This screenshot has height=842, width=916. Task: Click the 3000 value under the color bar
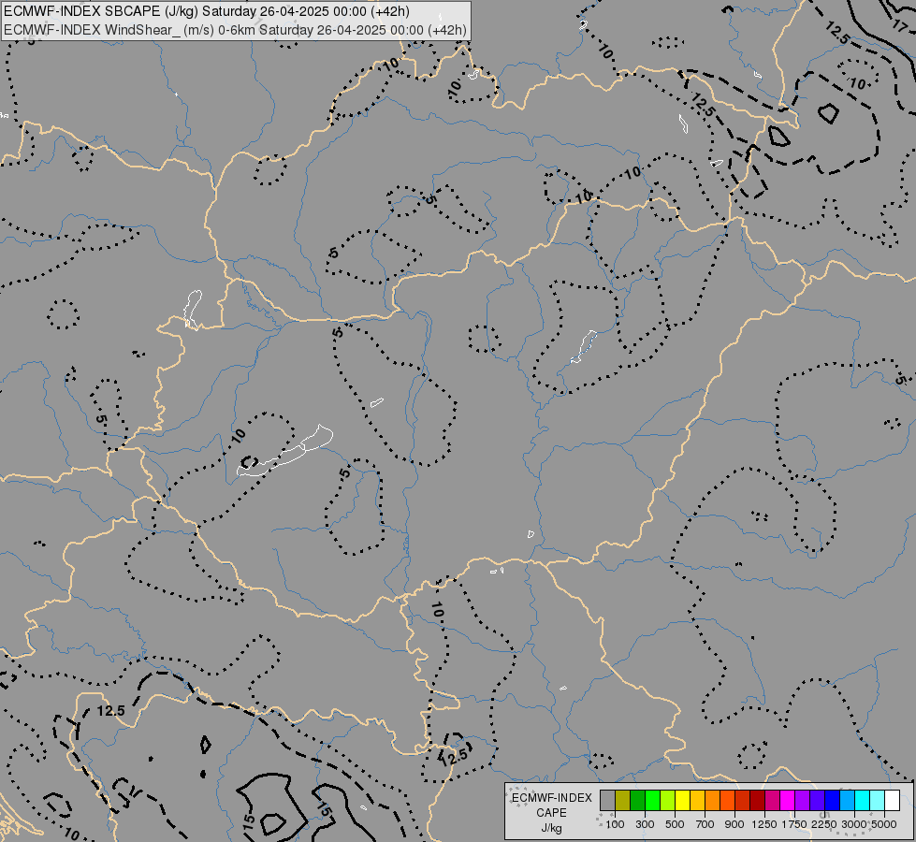[x=854, y=824]
